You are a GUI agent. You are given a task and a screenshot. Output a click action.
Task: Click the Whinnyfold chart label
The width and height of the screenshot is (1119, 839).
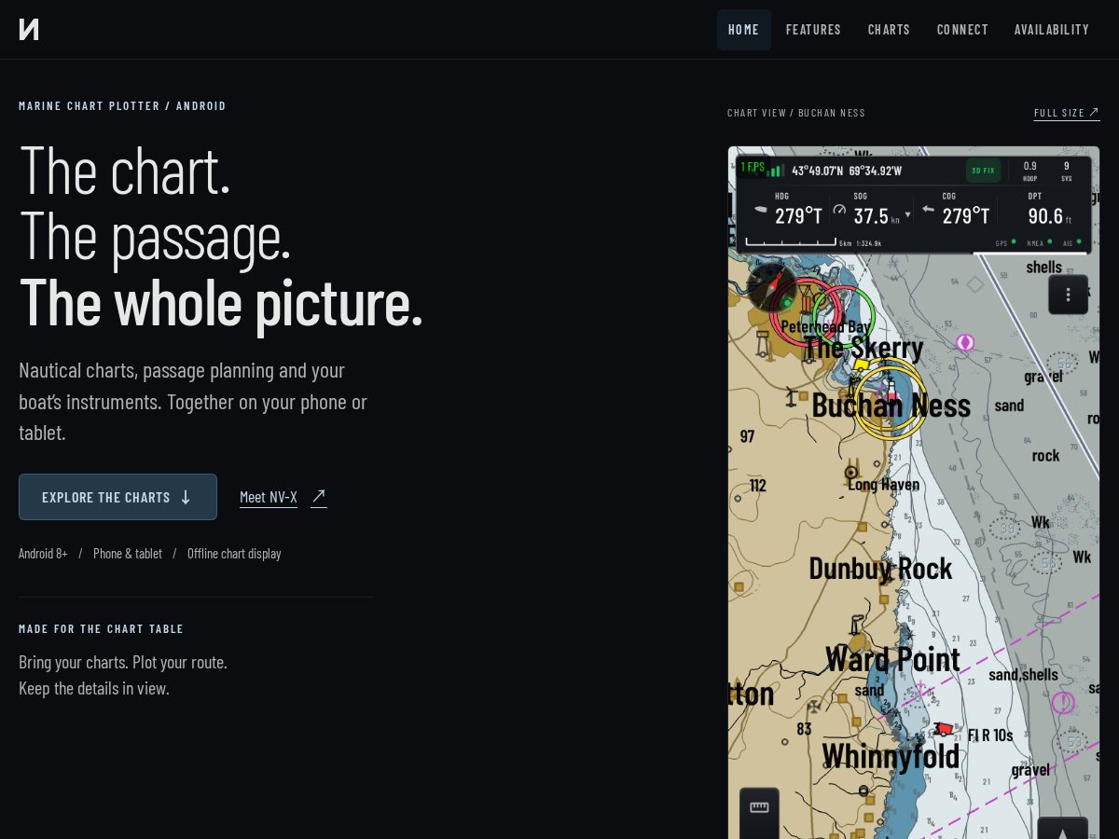point(891,755)
